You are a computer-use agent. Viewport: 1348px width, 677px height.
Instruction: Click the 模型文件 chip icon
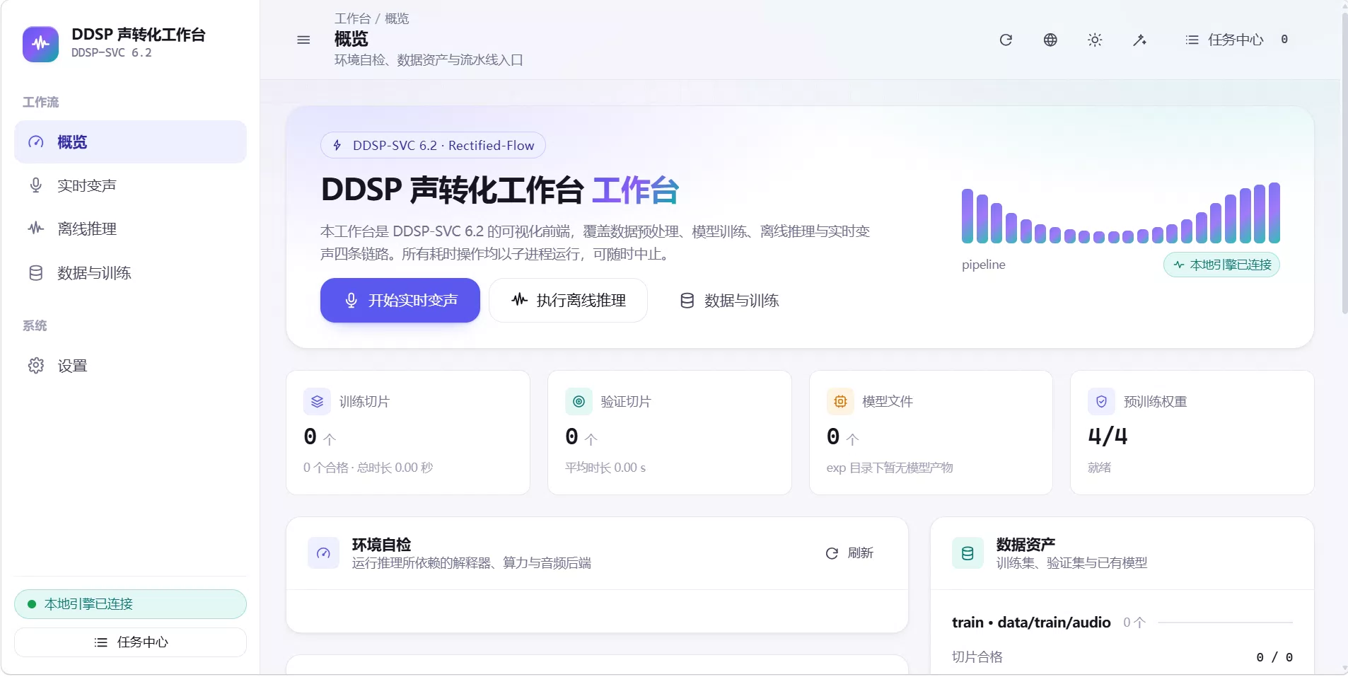point(840,401)
